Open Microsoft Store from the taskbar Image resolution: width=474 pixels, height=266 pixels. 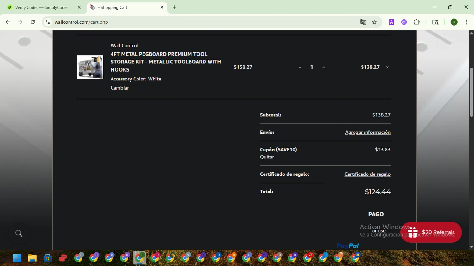[47, 258]
